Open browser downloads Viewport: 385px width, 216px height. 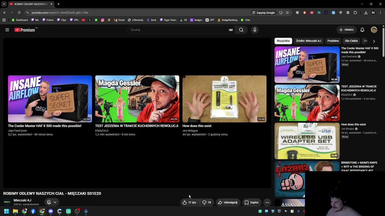pyautogui.click(x=366, y=13)
